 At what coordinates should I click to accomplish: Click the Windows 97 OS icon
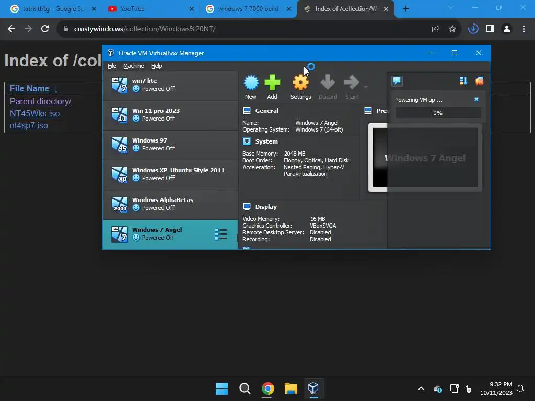[x=120, y=145]
